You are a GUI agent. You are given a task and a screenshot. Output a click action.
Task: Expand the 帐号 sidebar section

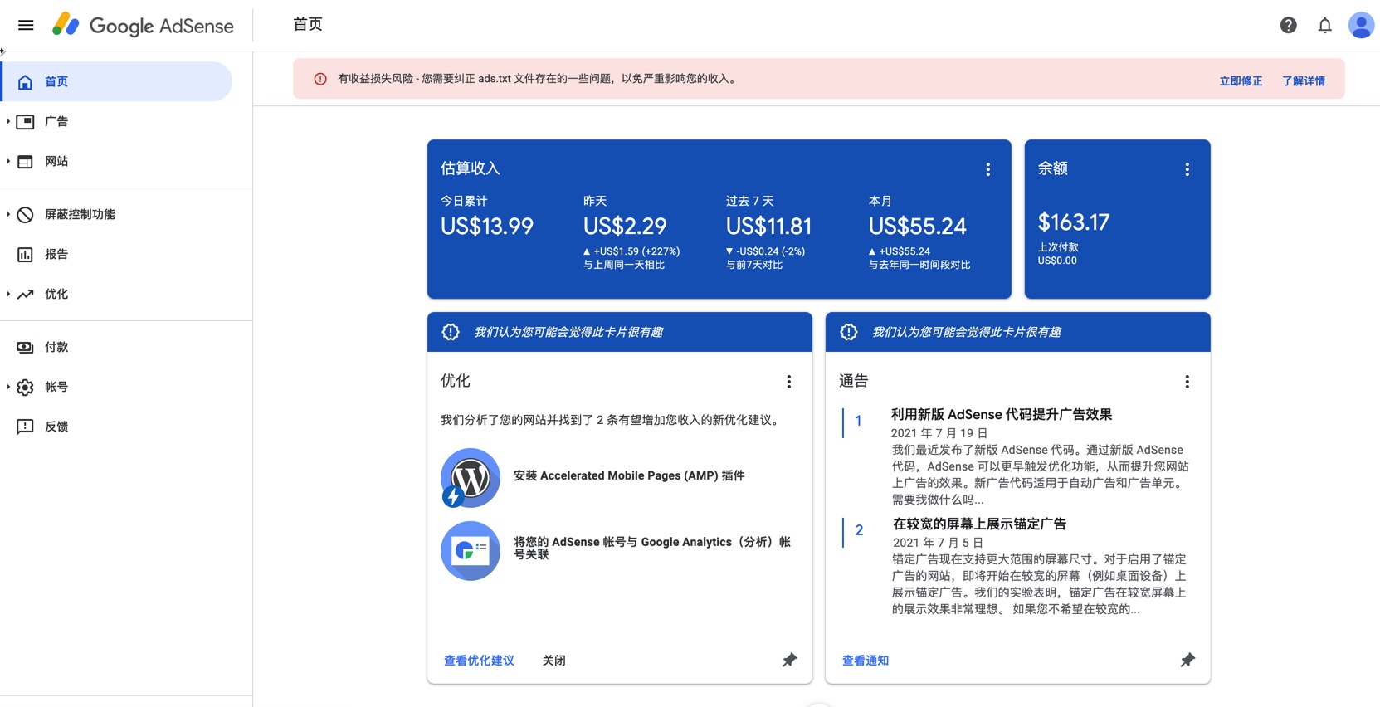pyautogui.click(x=8, y=387)
